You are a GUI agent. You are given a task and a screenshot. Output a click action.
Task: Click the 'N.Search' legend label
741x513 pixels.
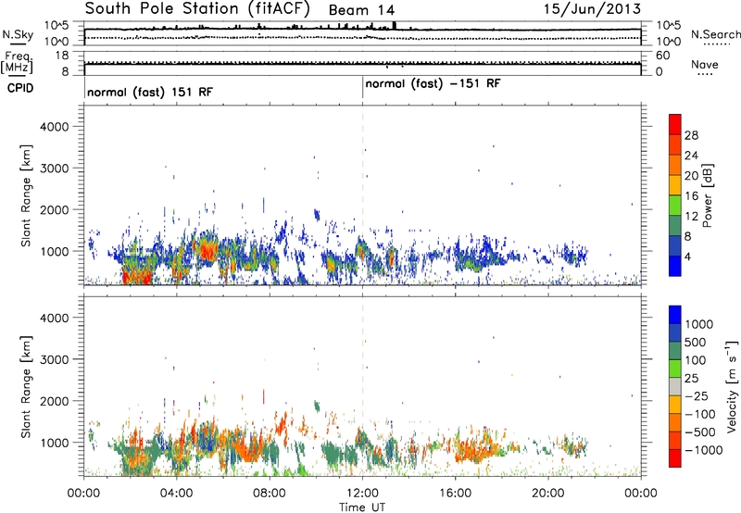tap(715, 34)
